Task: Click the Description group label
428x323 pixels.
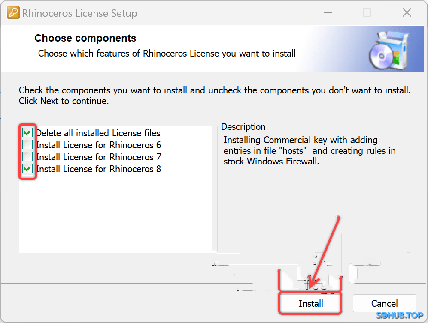Action: tap(243, 127)
